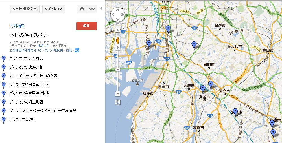
Task: Zoom out with the minus button
Action: (118, 93)
